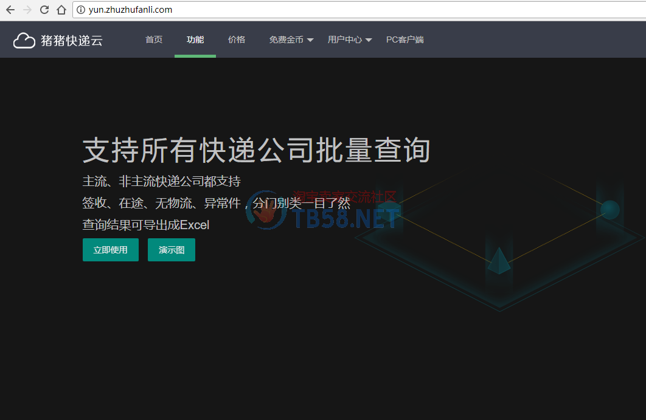Screen dimensions: 646x420
Task: Click the browser back arrow button
Action: pos(10,10)
